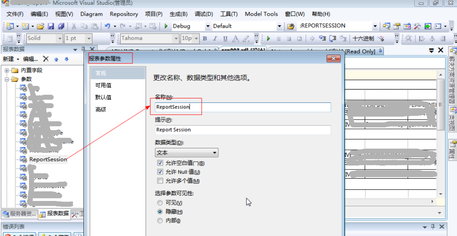Move item down with blue down arrow
The width and height of the screenshot is (457, 236).
(66, 59)
